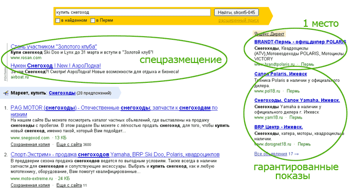Open 'Еще с сайта 3600' link
This screenshot has width=348, height=191.
pos(74,144)
